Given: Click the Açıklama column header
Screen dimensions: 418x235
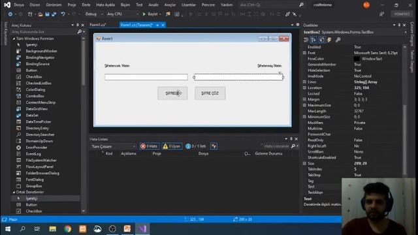Looking at the screenshot, I should [129, 153].
